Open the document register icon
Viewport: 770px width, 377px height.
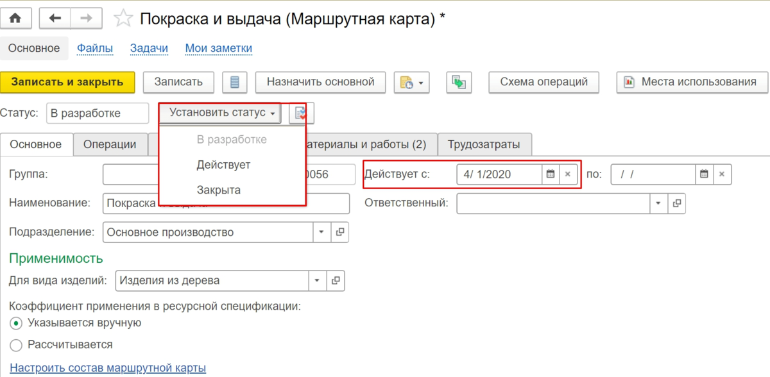coord(234,82)
